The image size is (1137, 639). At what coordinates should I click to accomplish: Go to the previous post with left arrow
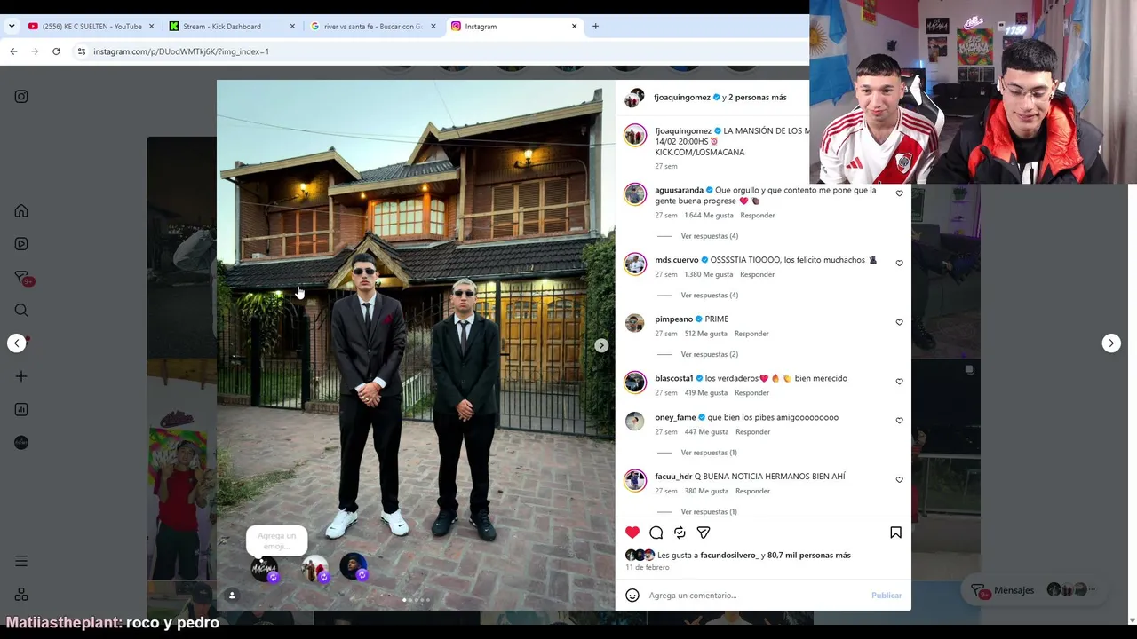point(17,343)
